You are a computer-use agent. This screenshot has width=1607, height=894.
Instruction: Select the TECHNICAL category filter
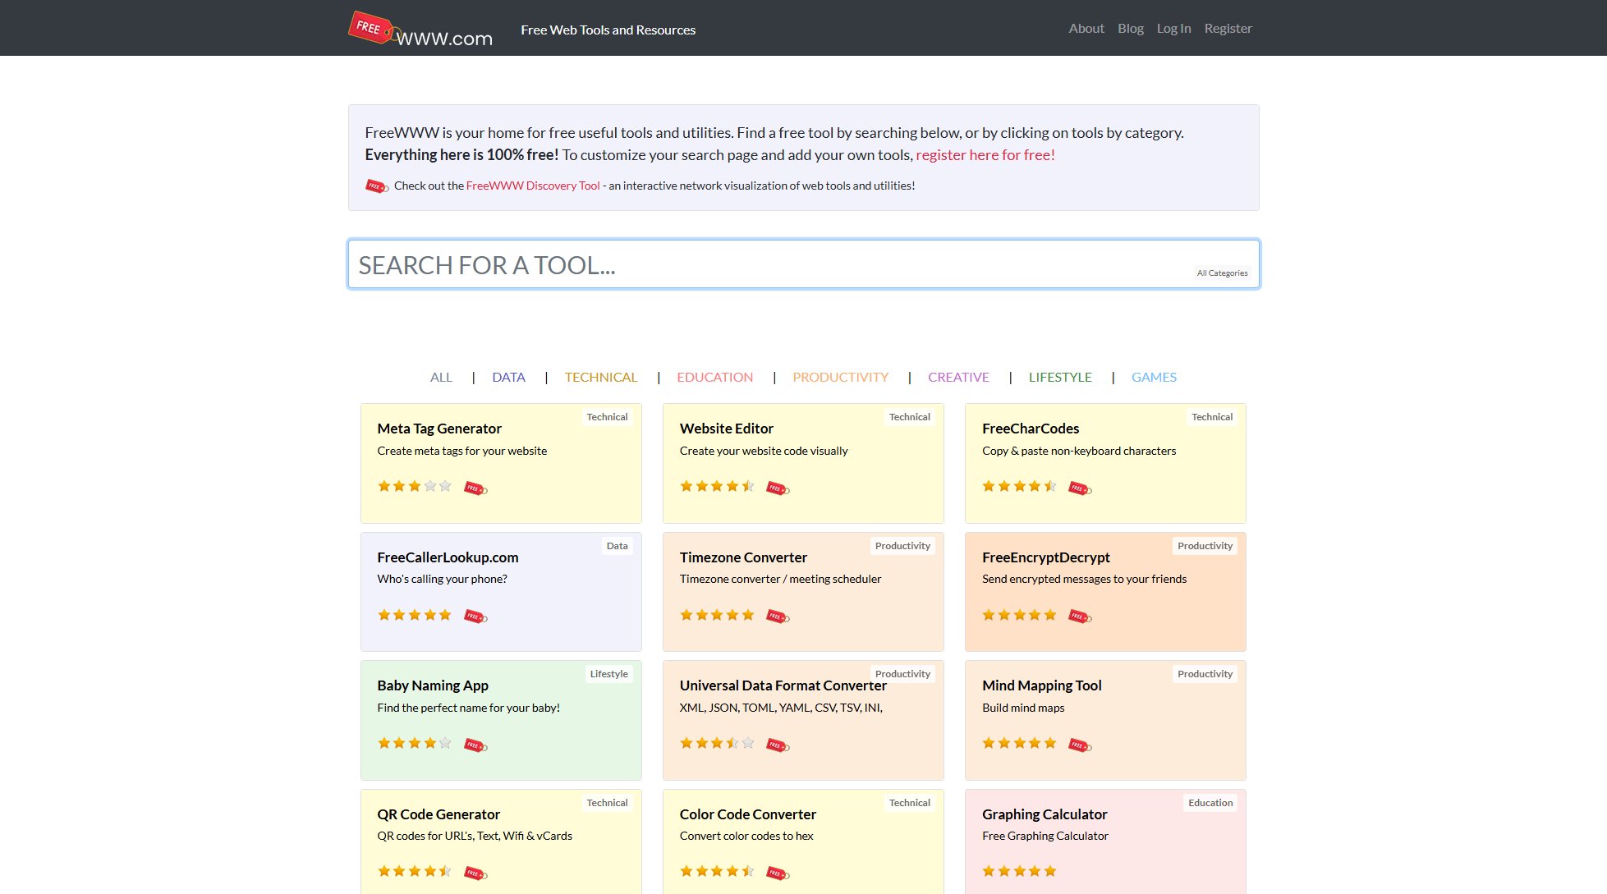coord(600,377)
